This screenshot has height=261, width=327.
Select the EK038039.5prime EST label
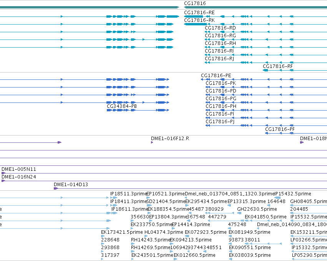pos(250,255)
